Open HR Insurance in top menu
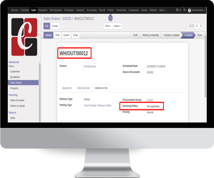This screenshot has width=214, height=178. [x=56, y=10]
